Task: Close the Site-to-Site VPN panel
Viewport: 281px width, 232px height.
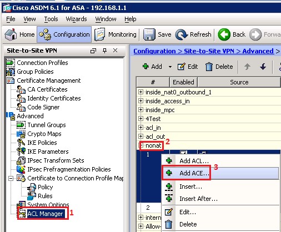Action: [x=115, y=51]
